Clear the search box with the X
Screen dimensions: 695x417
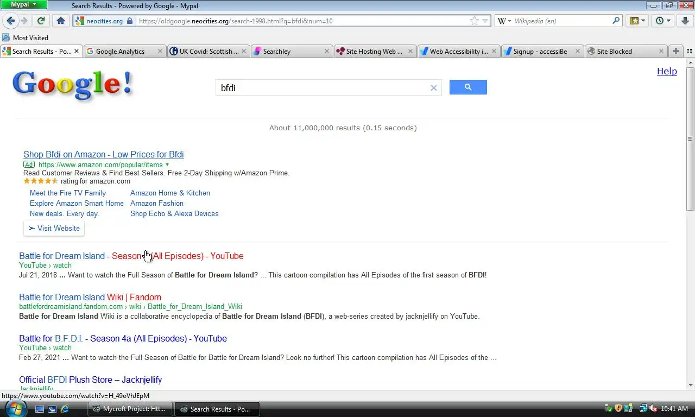[x=433, y=88]
